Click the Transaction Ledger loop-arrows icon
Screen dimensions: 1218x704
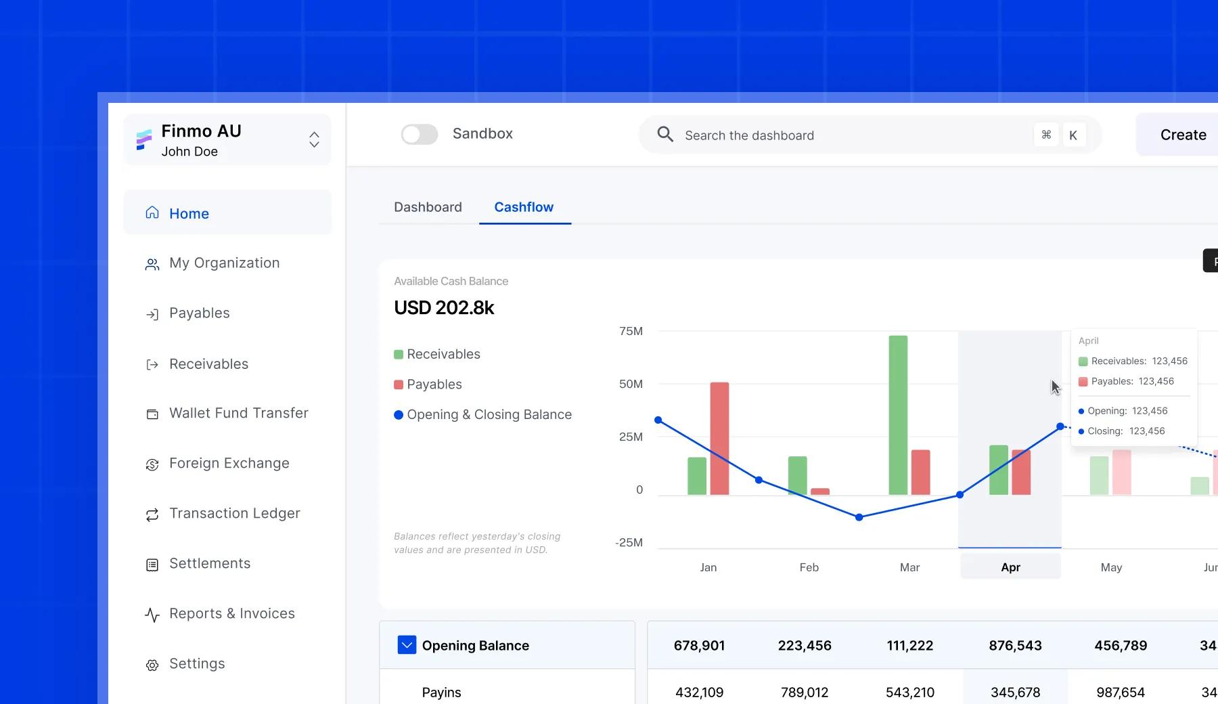click(x=152, y=514)
